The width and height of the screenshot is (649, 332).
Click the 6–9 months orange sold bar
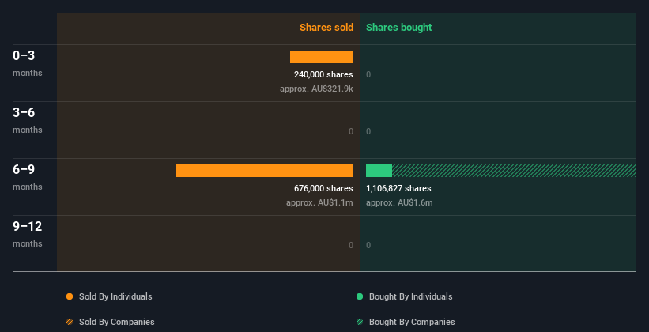click(265, 171)
